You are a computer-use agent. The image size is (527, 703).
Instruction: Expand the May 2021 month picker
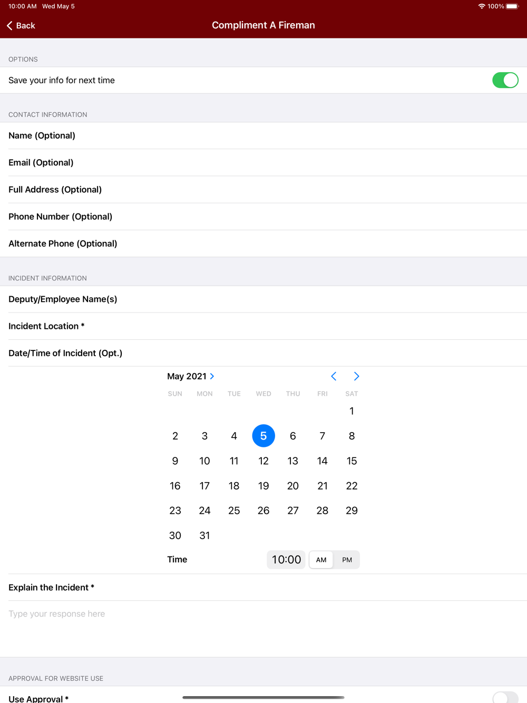191,376
